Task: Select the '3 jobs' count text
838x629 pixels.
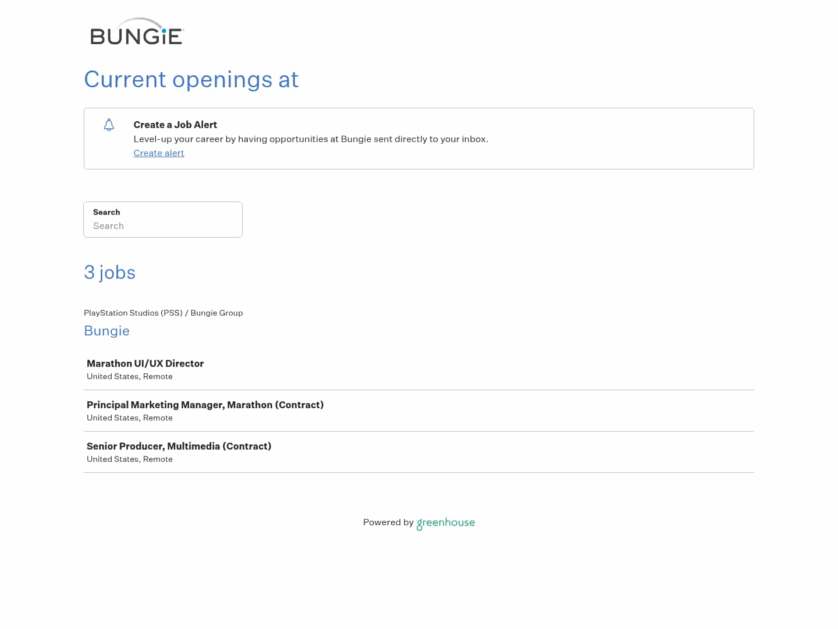Action: (109, 273)
